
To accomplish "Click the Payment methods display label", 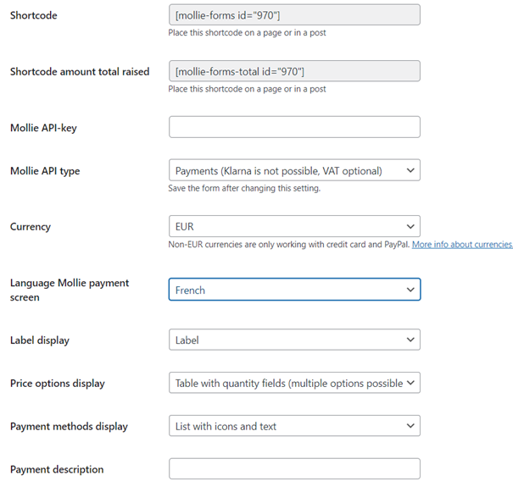I will point(69,427).
